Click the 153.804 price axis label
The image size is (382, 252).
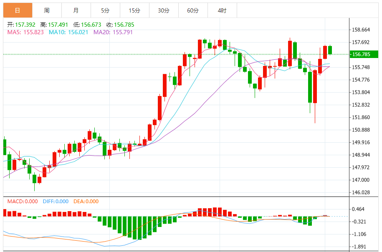pyautogui.click(x=361, y=92)
